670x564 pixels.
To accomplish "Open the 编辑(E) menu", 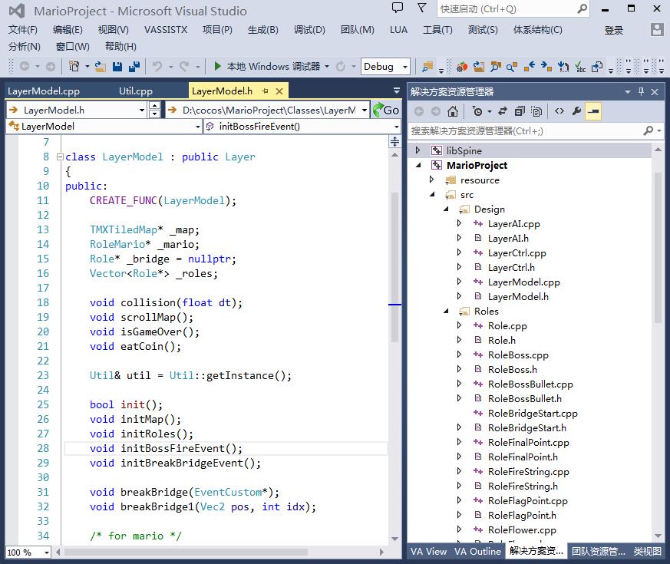I will [x=68, y=29].
